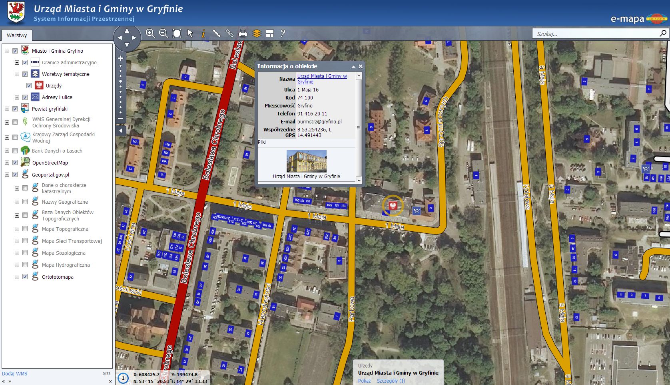This screenshot has height=385, width=670.
Task: Click Pokaż link in result box
Action: (x=364, y=381)
